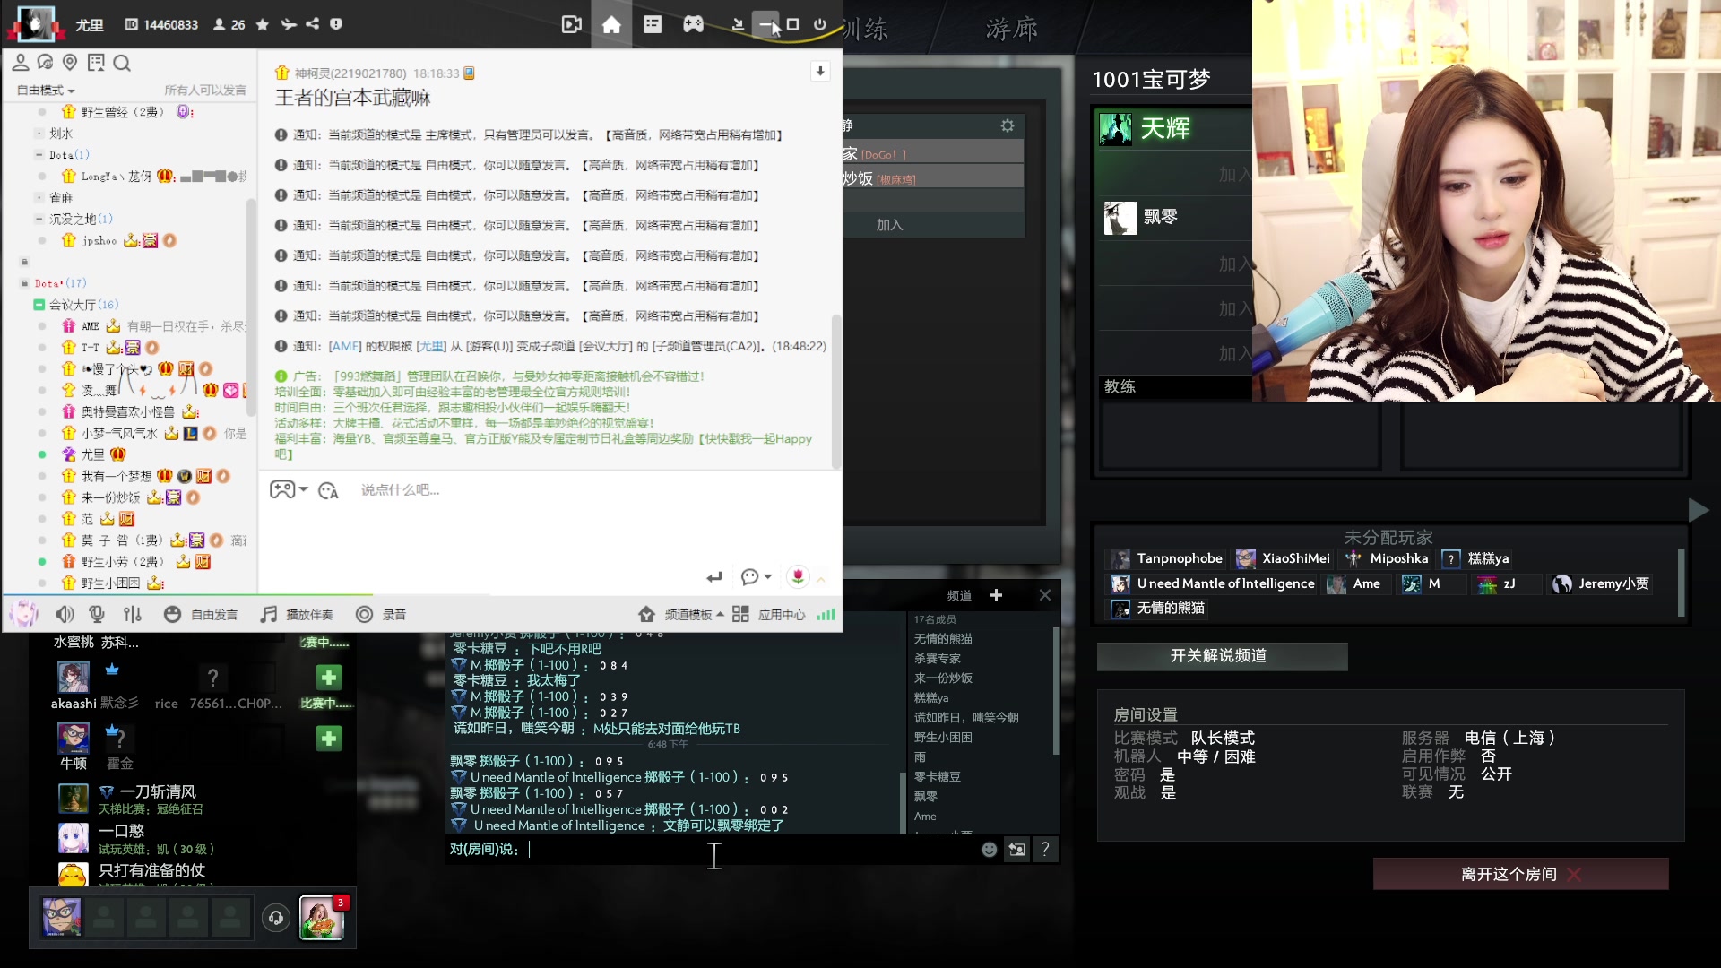This screenshot has height=968, width=1721.
Task: Click the power exit-channel icon
Action: [820, 25]
